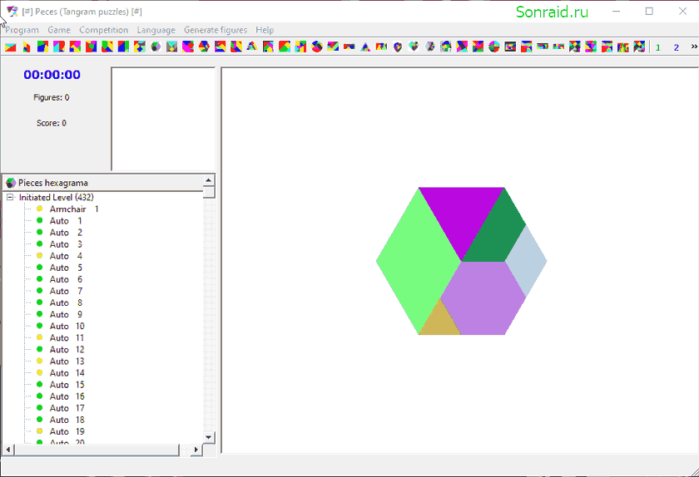
Task: Select the last puzzle icon before toolbar separator
Action: coord(639,47)
